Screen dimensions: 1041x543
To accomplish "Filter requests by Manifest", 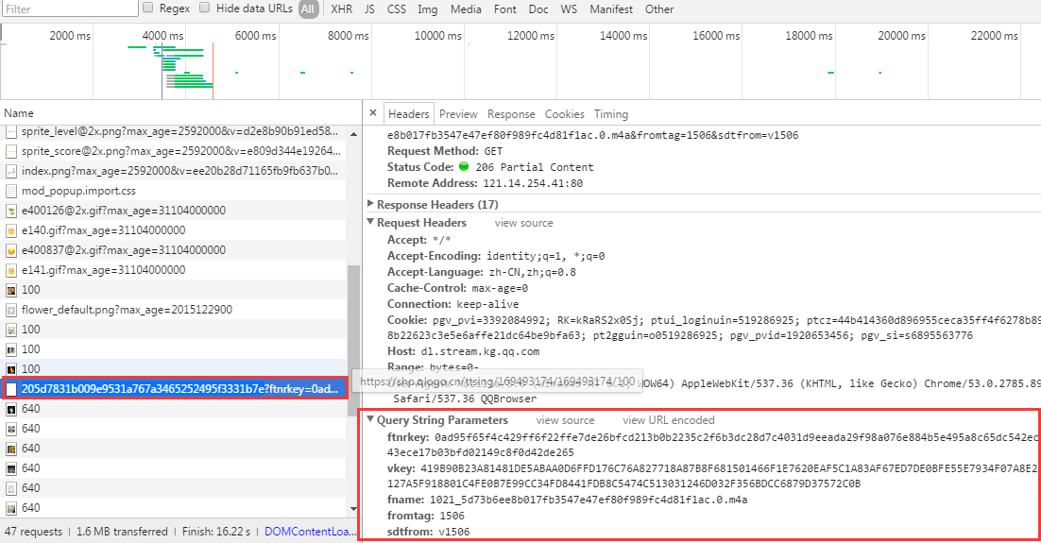I will click(611, 9).
